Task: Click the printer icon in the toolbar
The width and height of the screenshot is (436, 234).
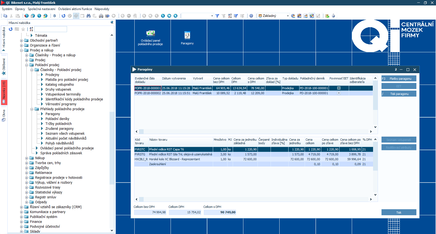Action: click(101, 16)
